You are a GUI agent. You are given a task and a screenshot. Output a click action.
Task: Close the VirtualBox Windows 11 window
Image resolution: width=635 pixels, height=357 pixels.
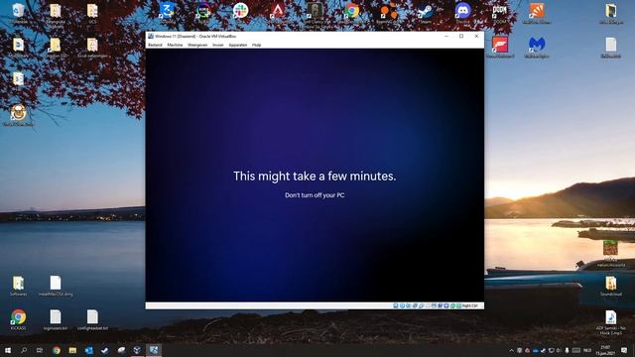point(476,36)
